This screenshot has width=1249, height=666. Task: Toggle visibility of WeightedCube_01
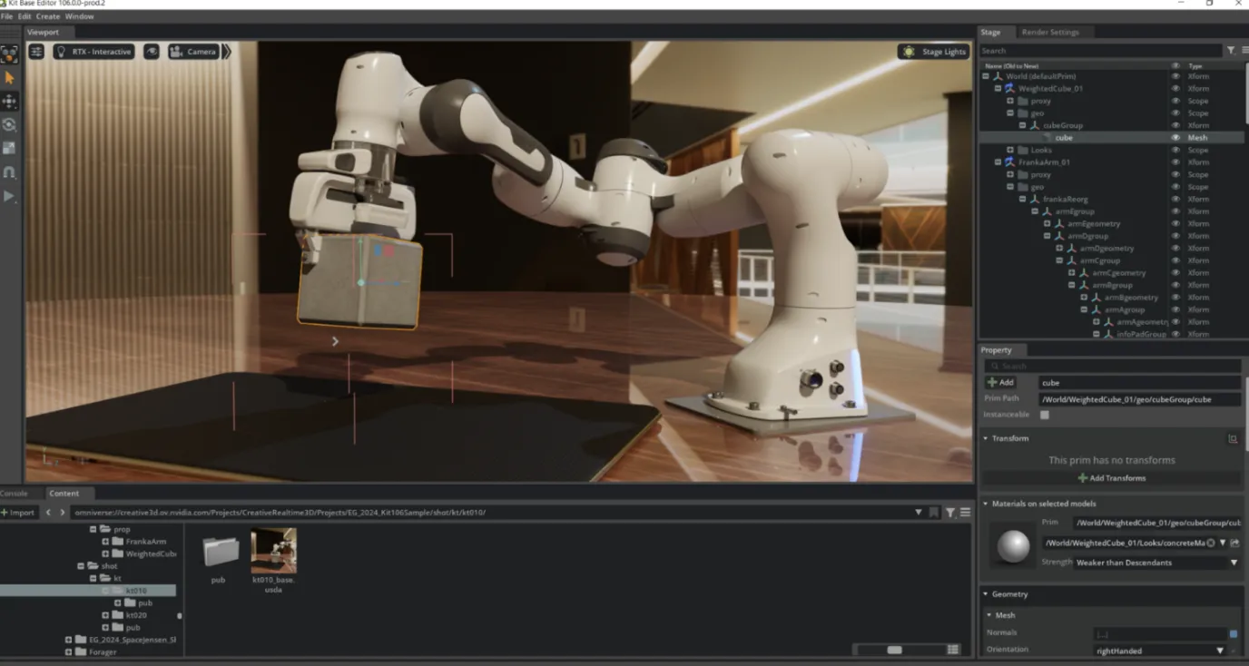1175,89
